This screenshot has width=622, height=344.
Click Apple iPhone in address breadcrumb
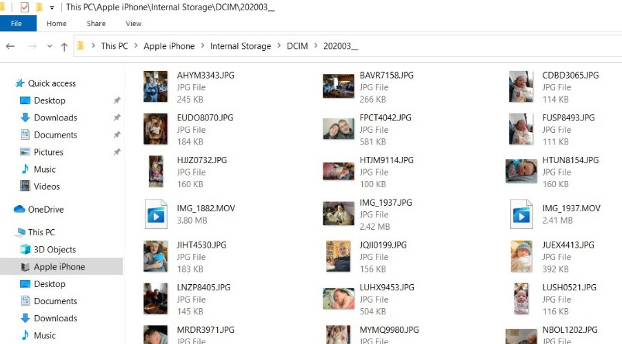(169, 46)
